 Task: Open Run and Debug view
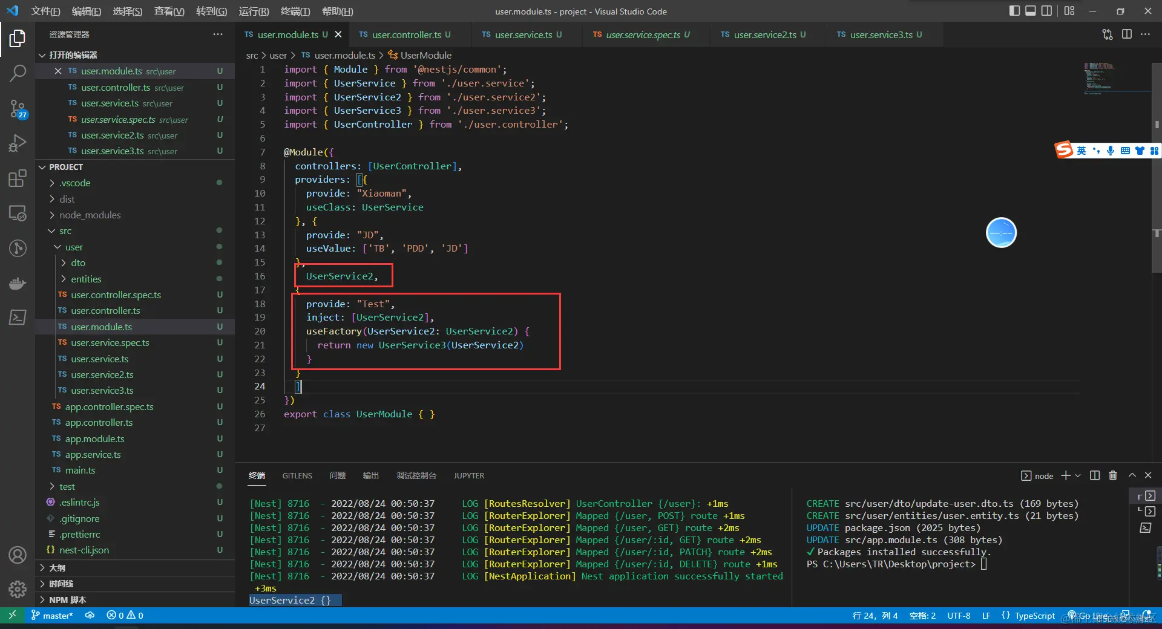[18, 143]
